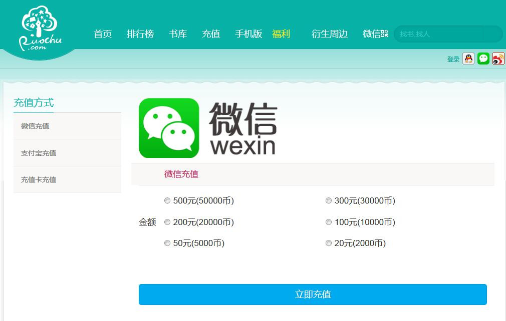The image size is (506, 321).
Task: Open the 微信 QR code nav item
Action: (375, 34)
